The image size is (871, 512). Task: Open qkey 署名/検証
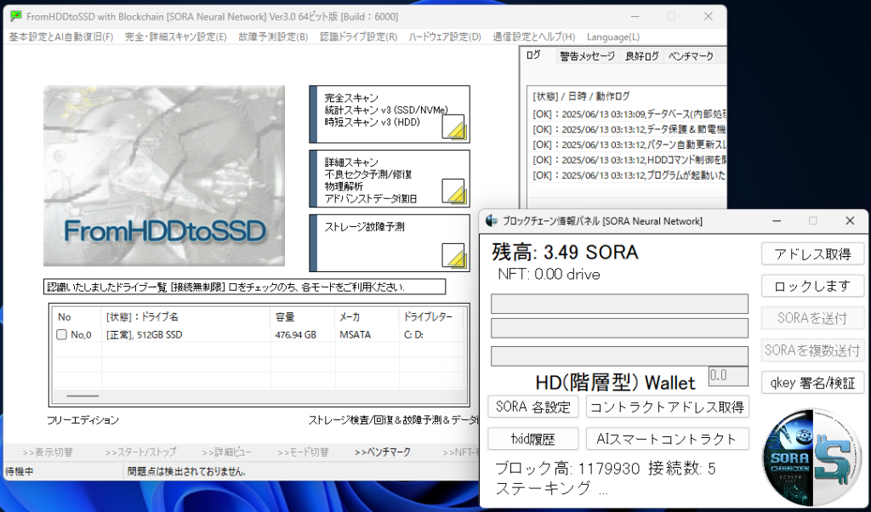point(812,383)
